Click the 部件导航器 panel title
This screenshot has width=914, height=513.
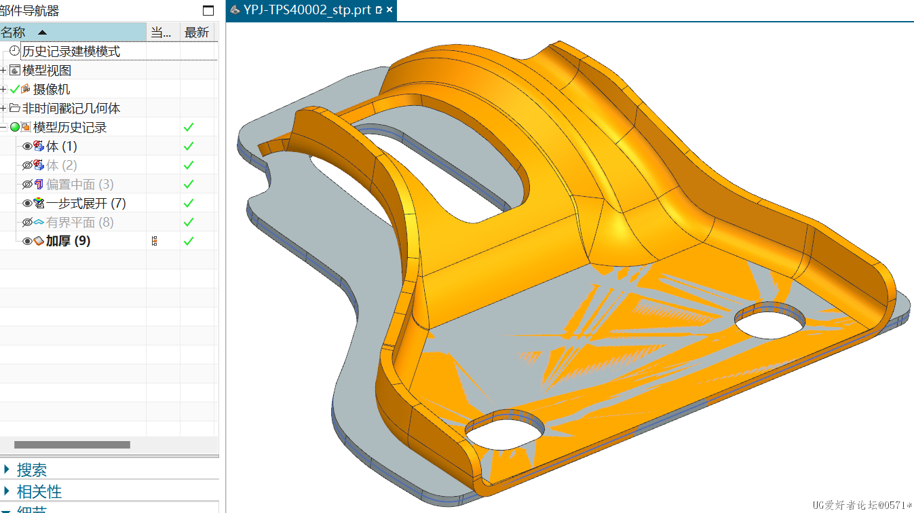coord(29,10)
